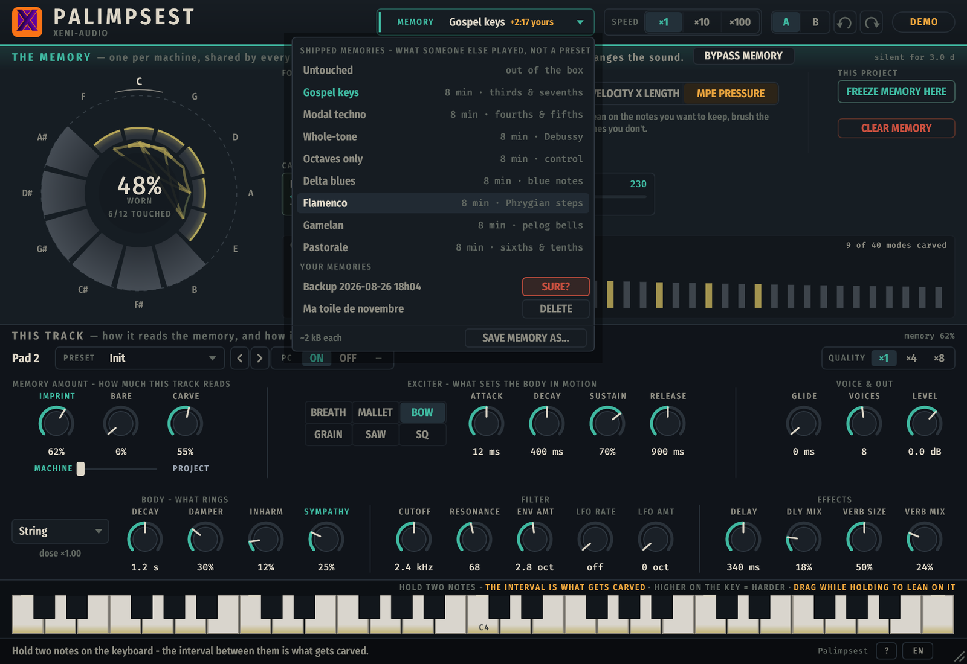Select the Modal techno memory
This screenshot has width=967, height=664.
(443, 115)
